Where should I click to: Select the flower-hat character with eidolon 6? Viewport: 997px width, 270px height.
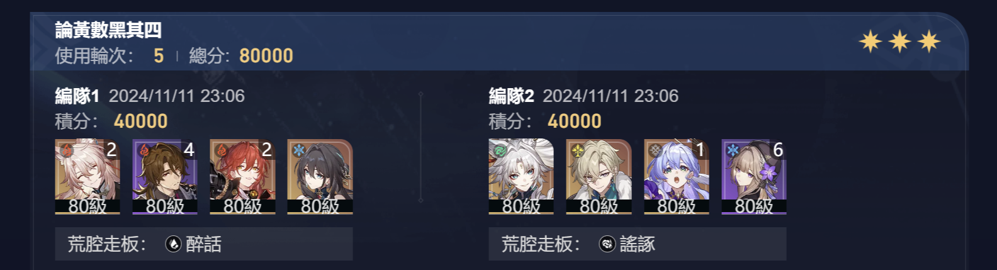click(754, 177)
